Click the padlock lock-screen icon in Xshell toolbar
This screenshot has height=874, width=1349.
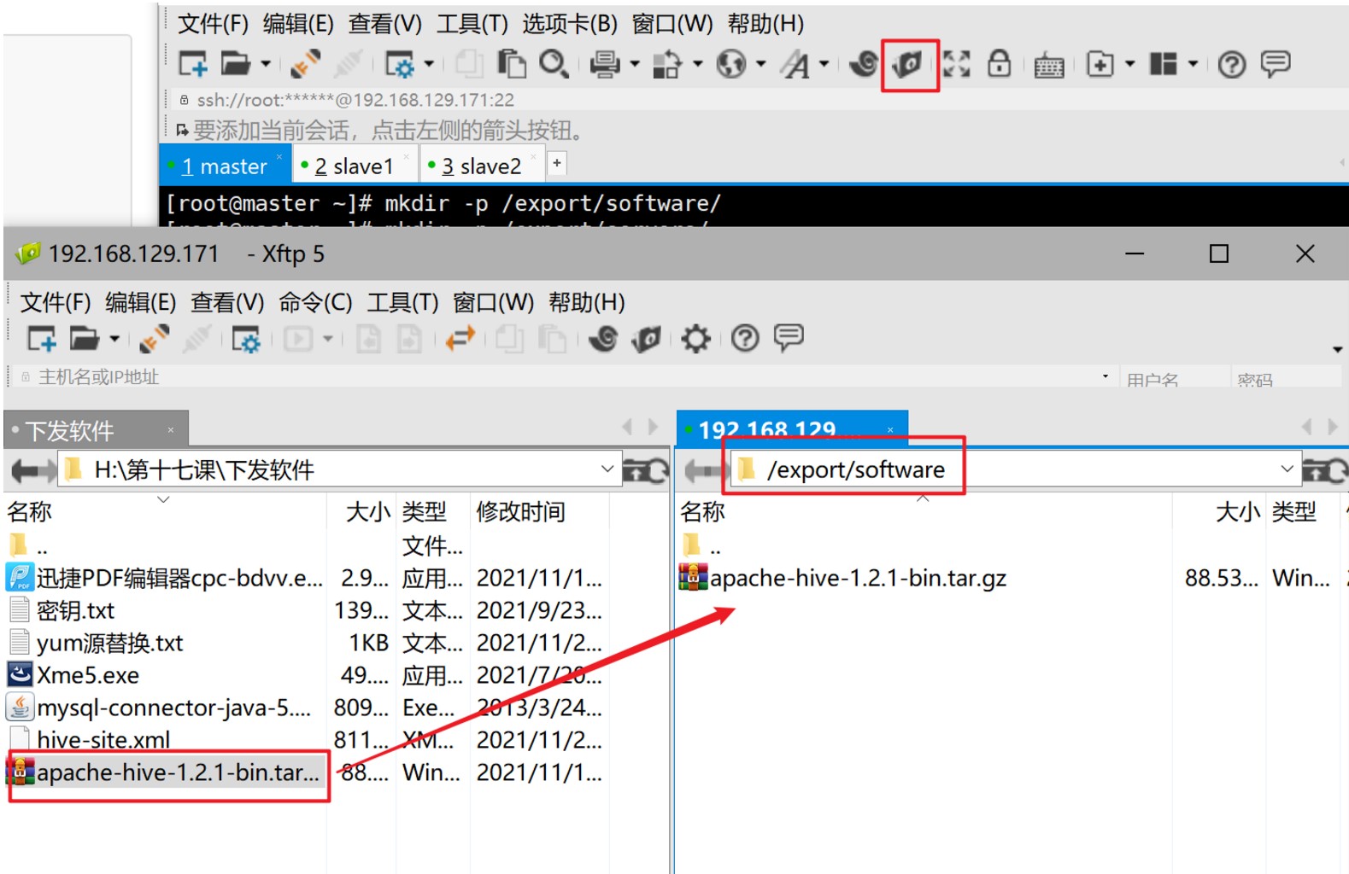[x=999, y=64]
